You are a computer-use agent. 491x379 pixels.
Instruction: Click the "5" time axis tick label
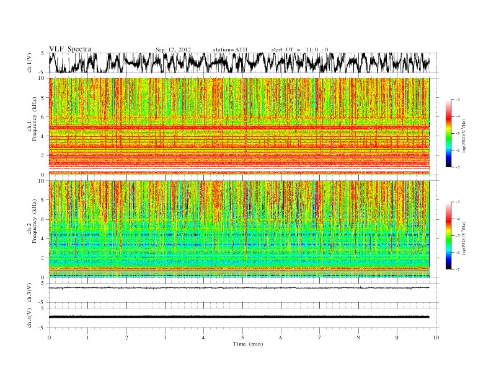click(242, 338)
